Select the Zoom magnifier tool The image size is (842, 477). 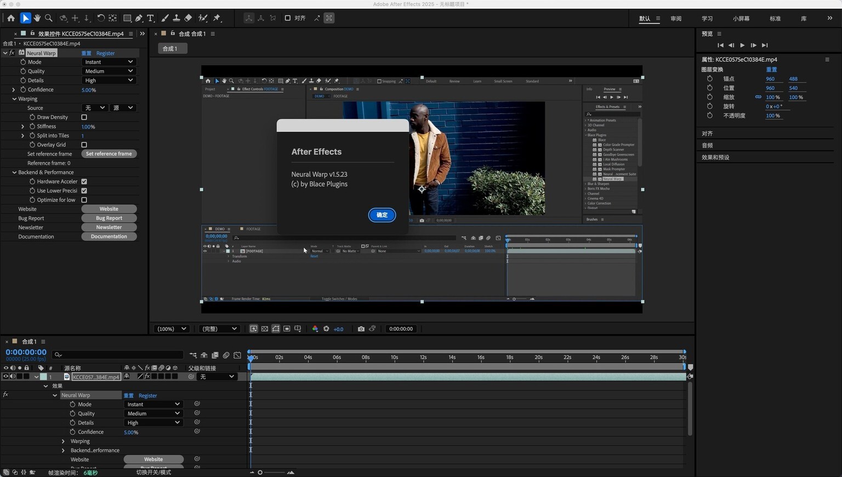[x=49, y=18]
